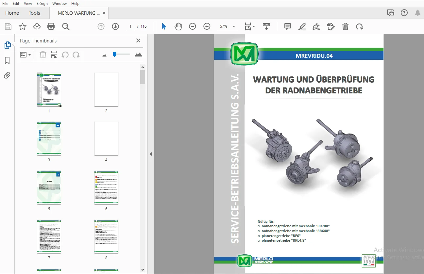Screen dimensions: 424x274
Task: Select page 3 thumbnail
Action: coord(49,138)
